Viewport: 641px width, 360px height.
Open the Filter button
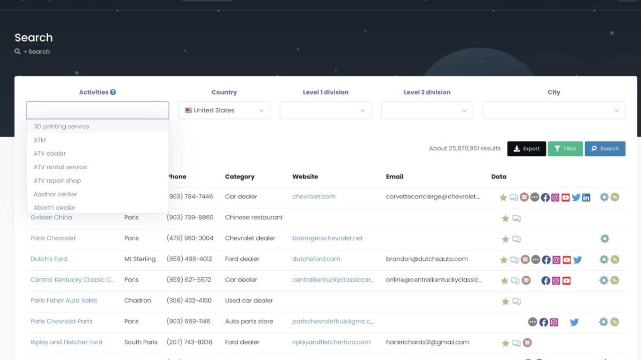click(x=565, y=149)
